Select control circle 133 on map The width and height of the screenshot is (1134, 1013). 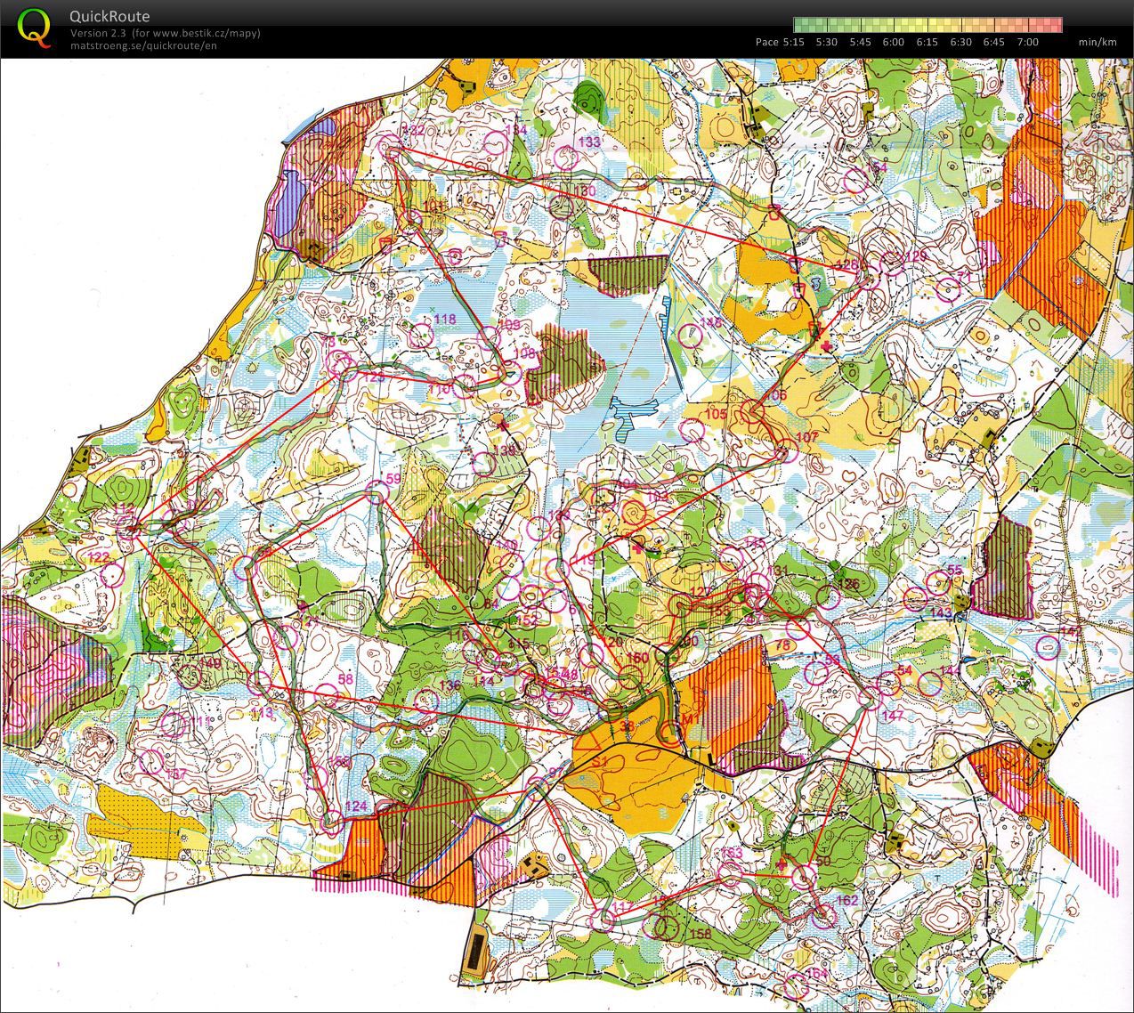click(x=566, y=158)
